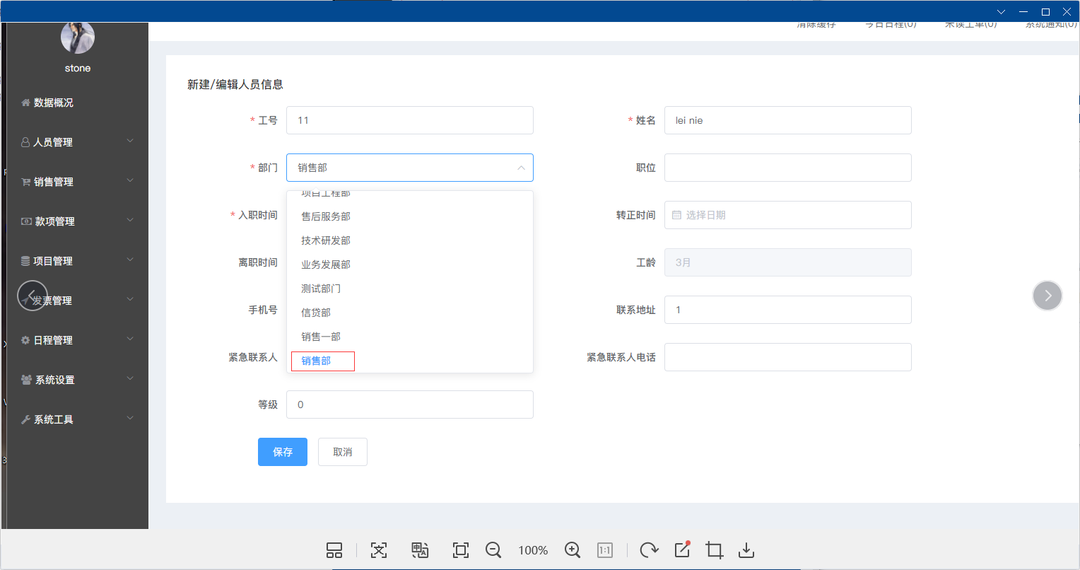The height and width of the screenshot is (570, 1080).
Task: Open the thumbnail grid view in viewer toolbar
Action: pos(334,550)
